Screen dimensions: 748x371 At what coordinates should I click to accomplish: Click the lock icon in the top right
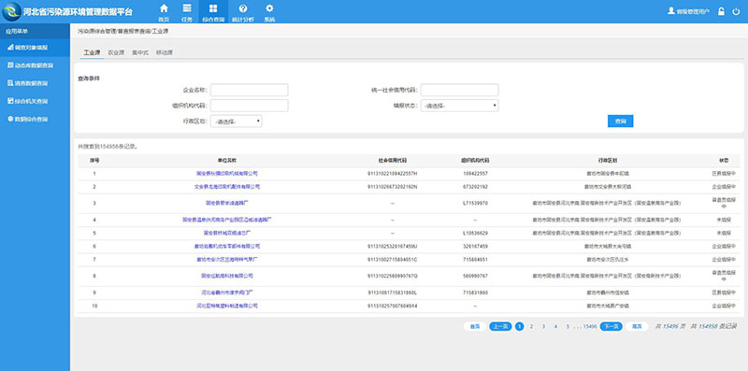point(721,11)
